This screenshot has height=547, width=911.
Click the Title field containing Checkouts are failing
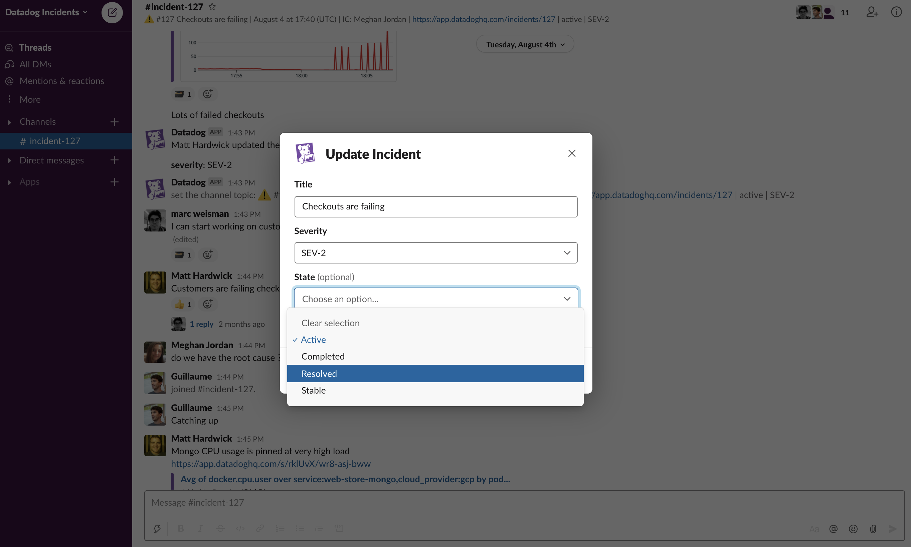click(435, 206)
